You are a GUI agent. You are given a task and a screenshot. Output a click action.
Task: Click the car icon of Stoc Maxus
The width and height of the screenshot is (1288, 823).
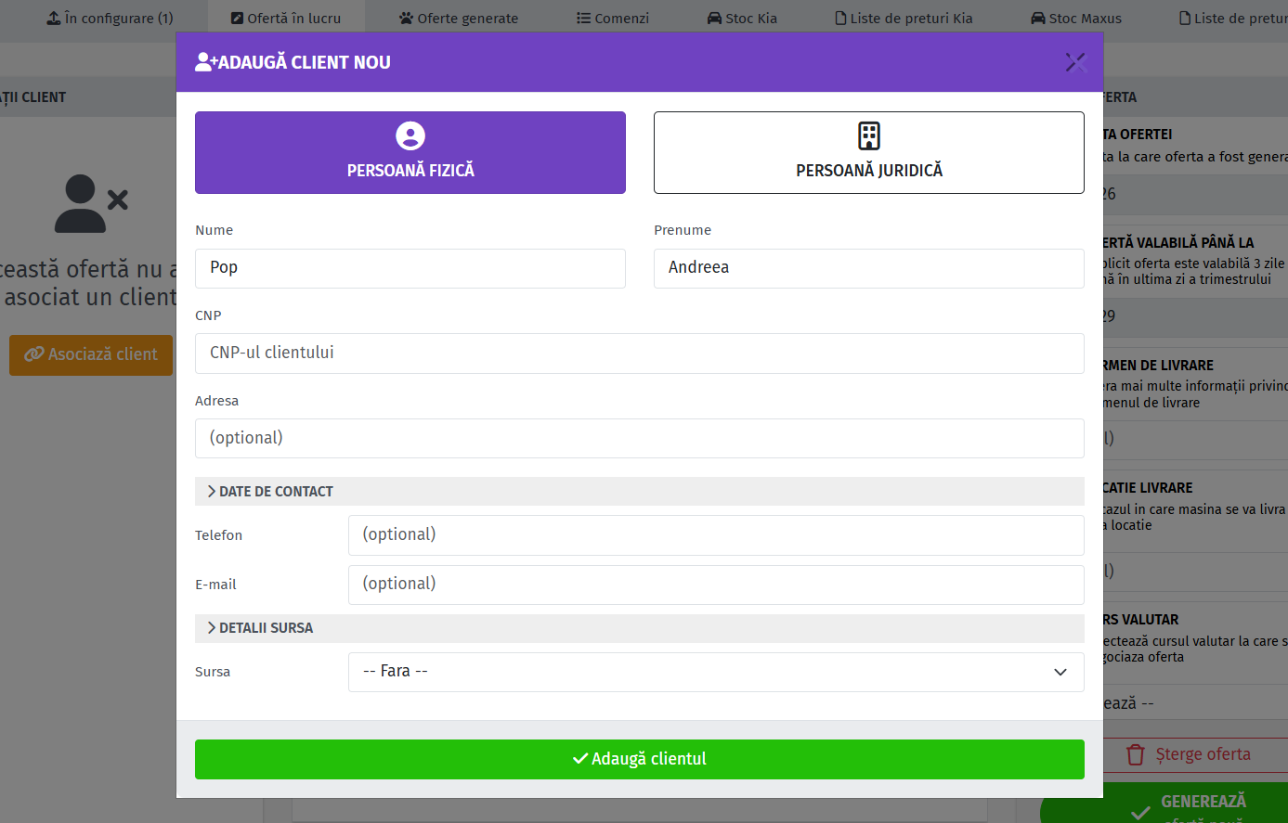(x=1038, y=19)
